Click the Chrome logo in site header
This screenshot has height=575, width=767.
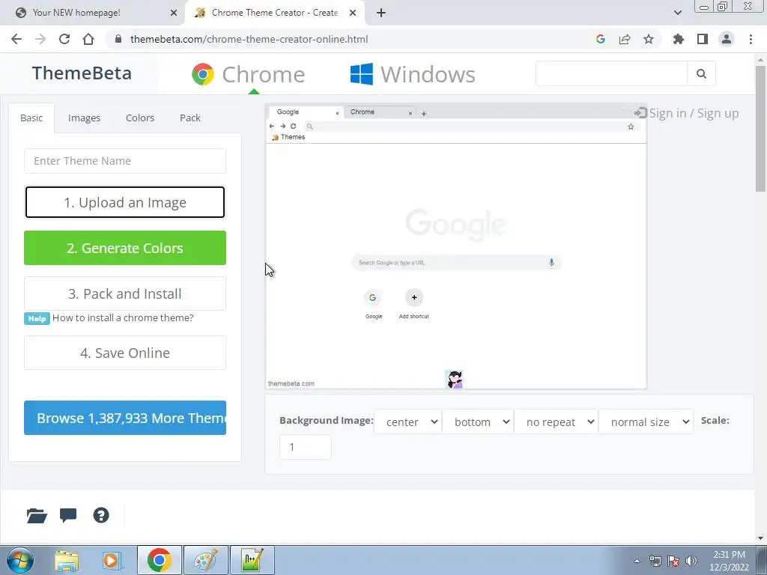pyautogui.click(x=202, y=74)
